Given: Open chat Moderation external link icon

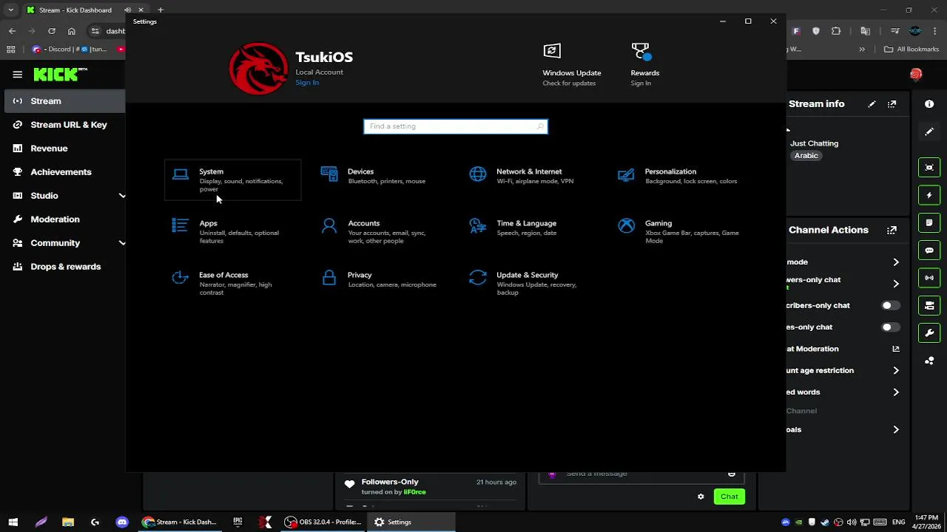Looking at the screenshot, I should (896, 349).
